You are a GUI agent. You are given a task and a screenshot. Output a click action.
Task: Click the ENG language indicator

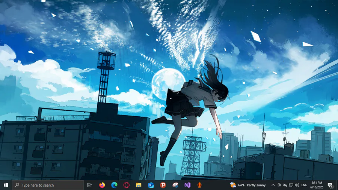(304, 185)
